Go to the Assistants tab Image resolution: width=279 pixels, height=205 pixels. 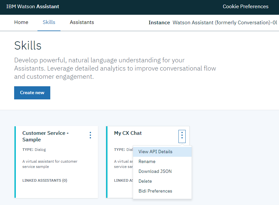(x=82, y=22)
